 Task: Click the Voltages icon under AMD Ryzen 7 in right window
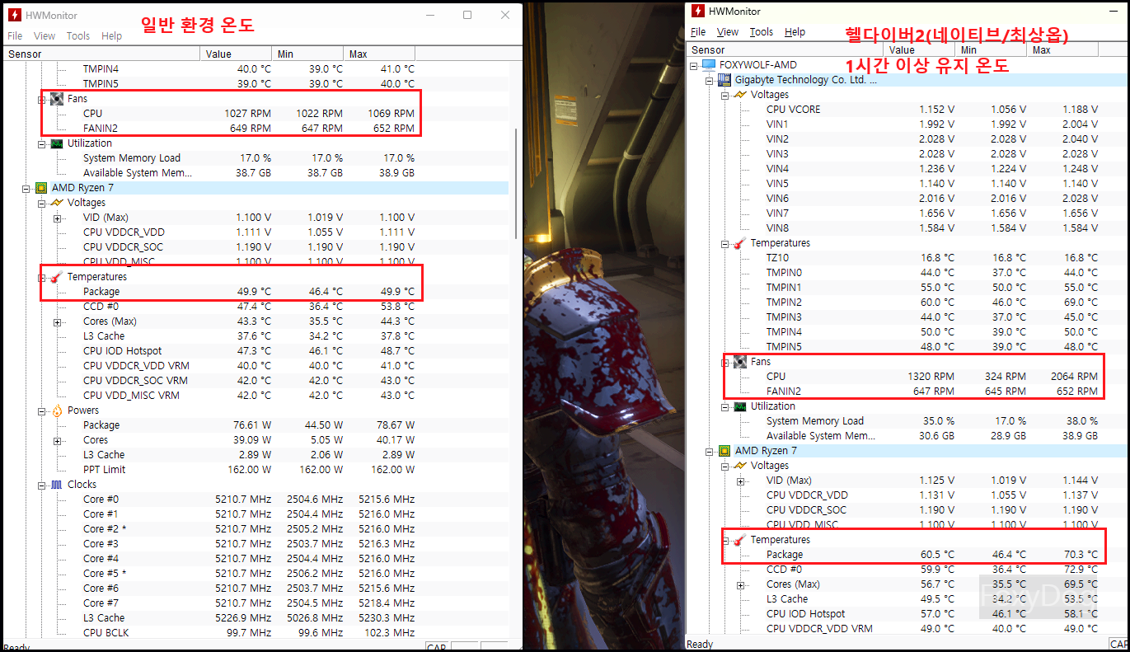click(740, 466)
